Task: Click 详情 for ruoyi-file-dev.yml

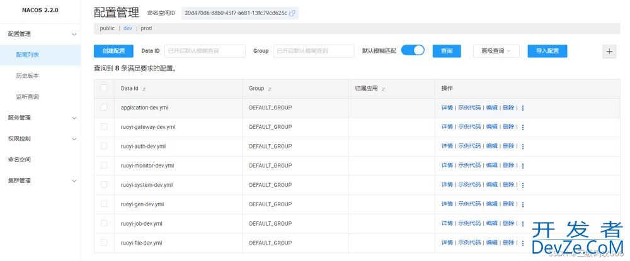Action: click(447, 243)
